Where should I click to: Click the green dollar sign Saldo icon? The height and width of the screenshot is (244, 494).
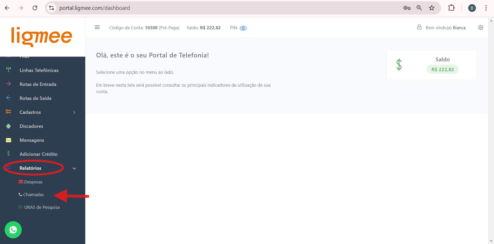coord(399,65)
